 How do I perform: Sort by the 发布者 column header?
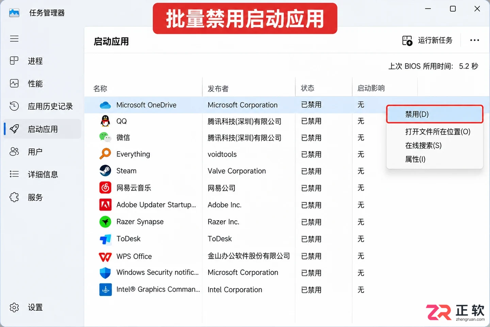tap(218, 89)
